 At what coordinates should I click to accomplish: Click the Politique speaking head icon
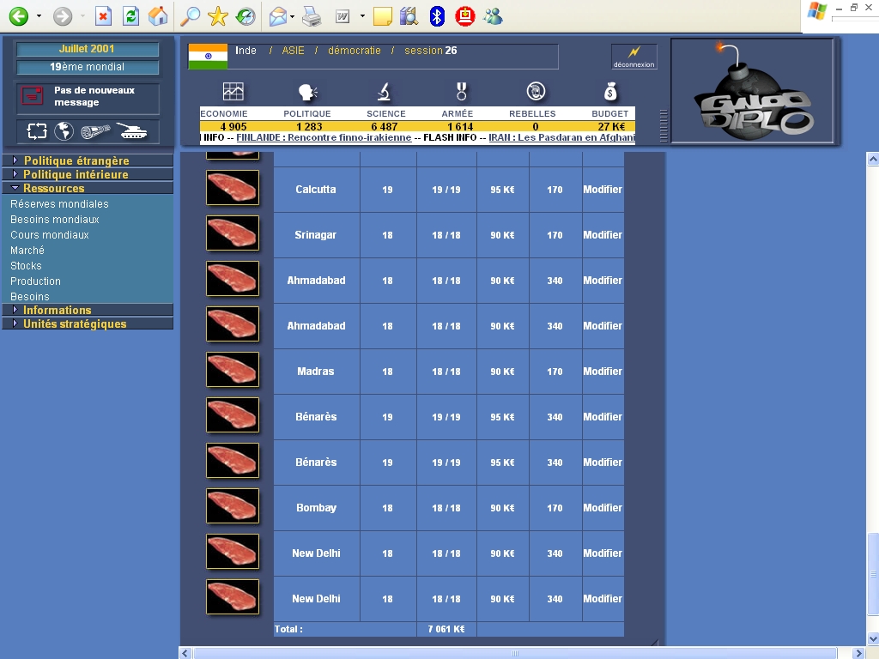coord(307,92)
